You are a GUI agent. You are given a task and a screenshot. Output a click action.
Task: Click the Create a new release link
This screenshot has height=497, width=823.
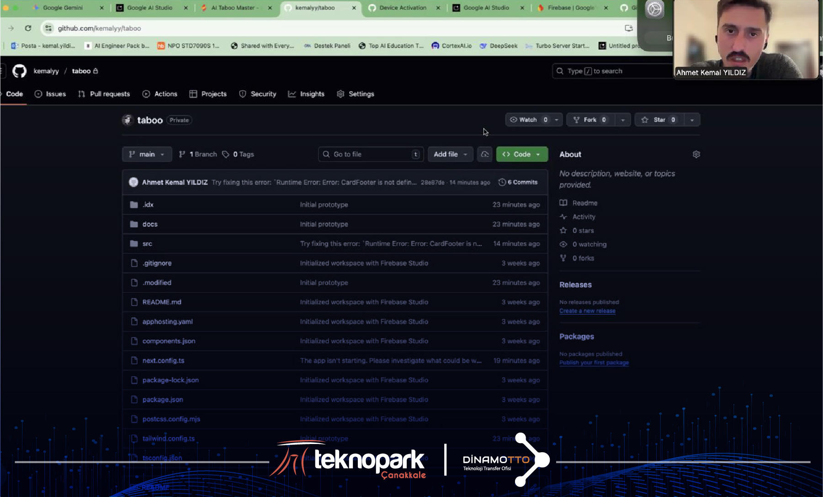click(x=587, y=311)
